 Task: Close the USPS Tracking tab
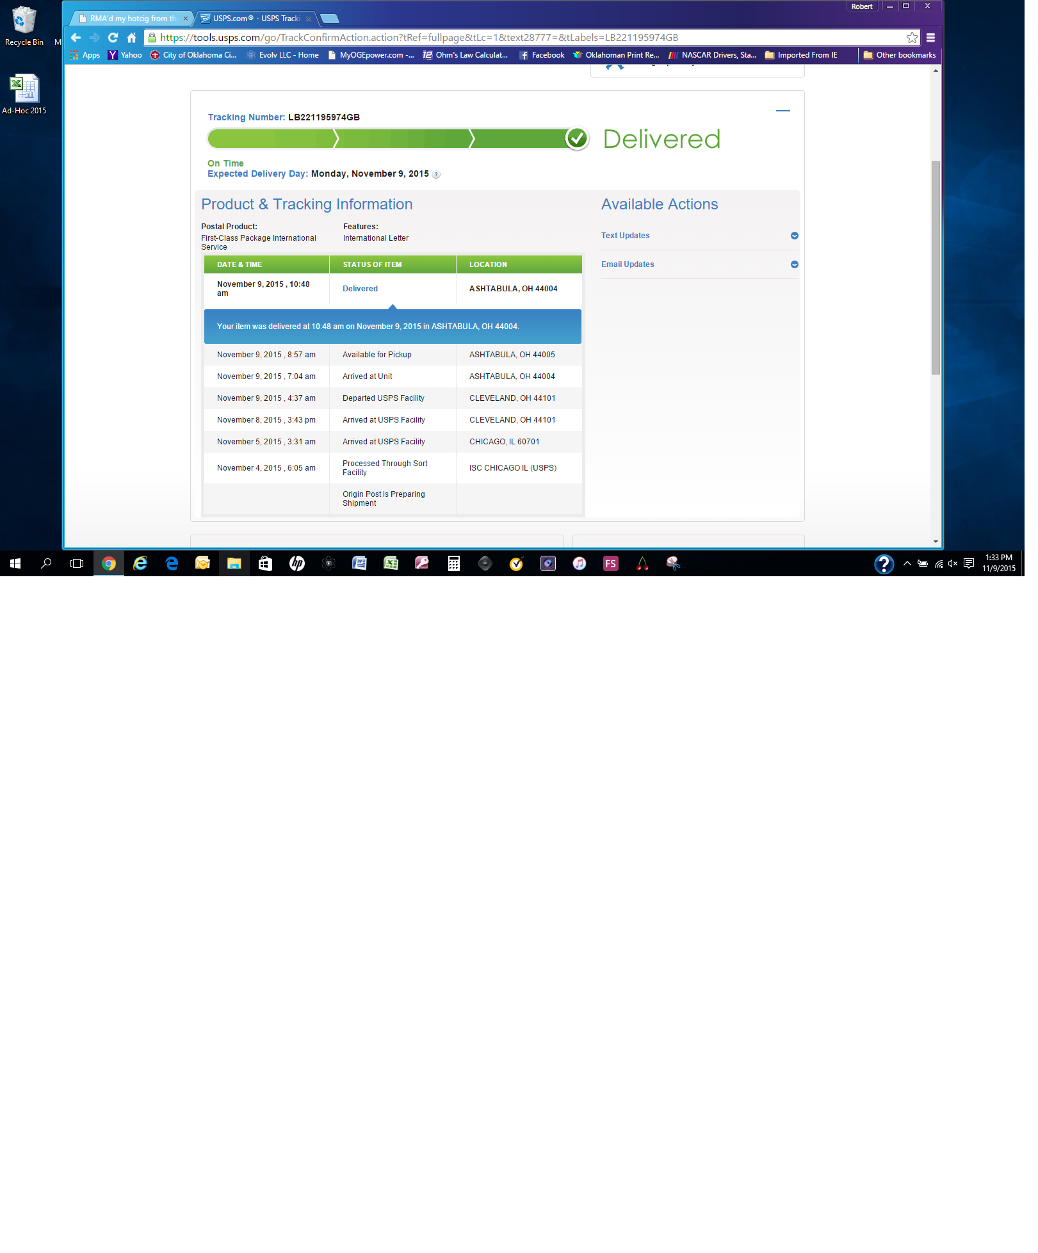click(x=309, y=19)
